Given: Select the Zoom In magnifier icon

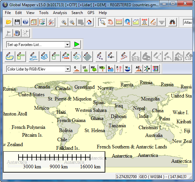Looking at the screenshot, I should (x=64, y=22).
